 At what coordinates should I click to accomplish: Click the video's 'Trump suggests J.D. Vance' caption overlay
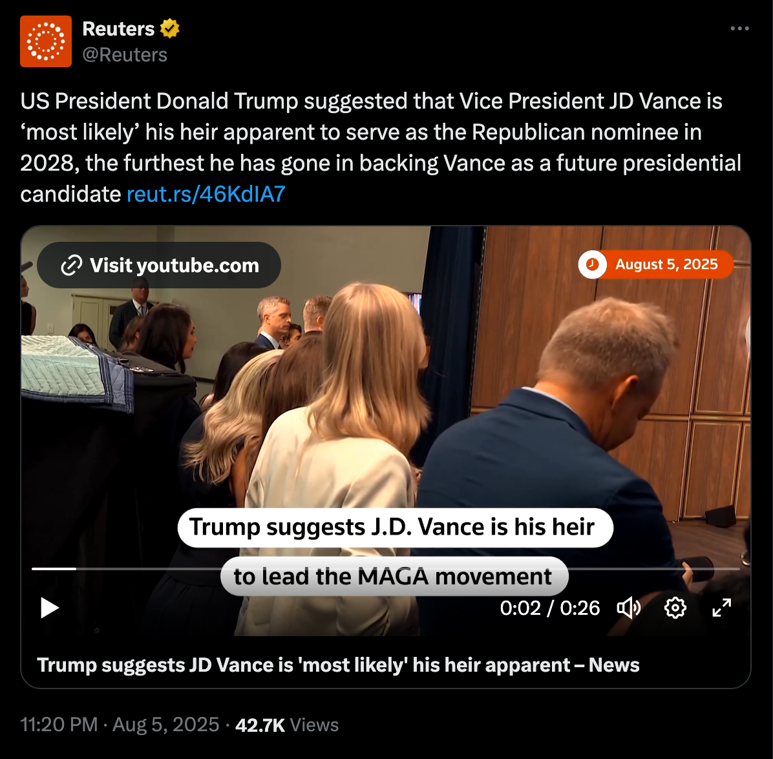coord(396,527)
